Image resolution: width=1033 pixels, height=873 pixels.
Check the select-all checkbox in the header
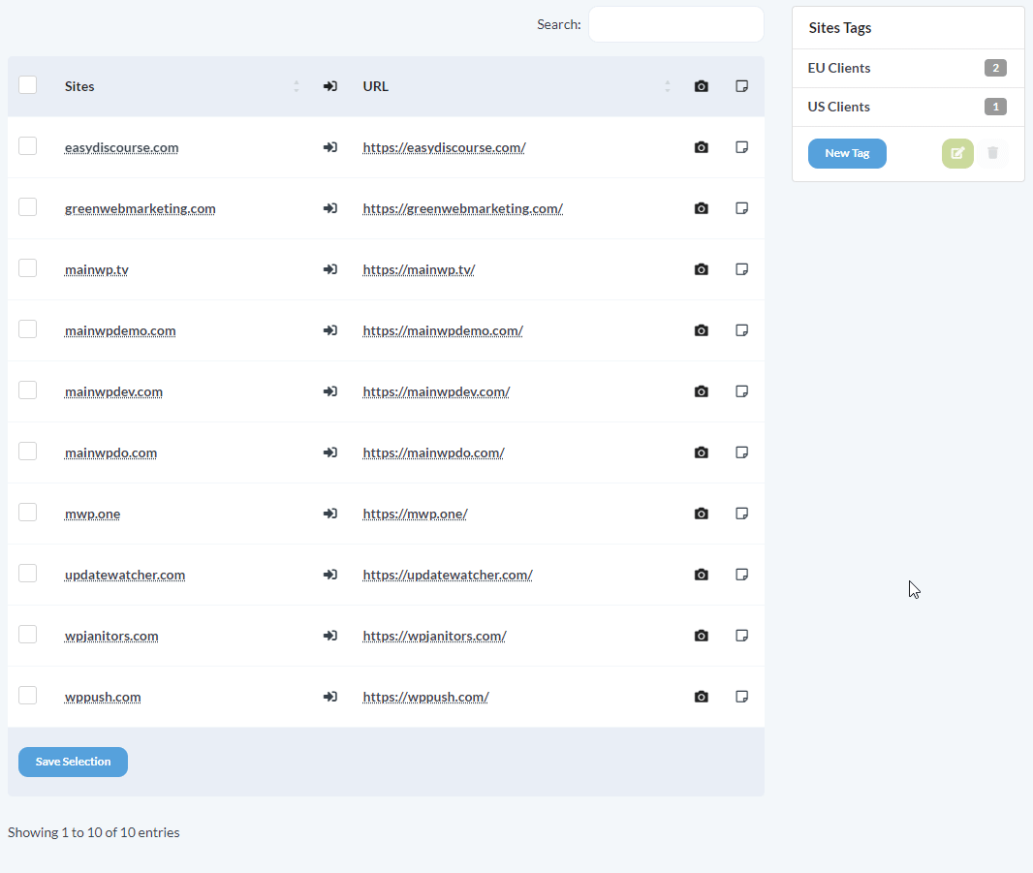tap(27, 84)
